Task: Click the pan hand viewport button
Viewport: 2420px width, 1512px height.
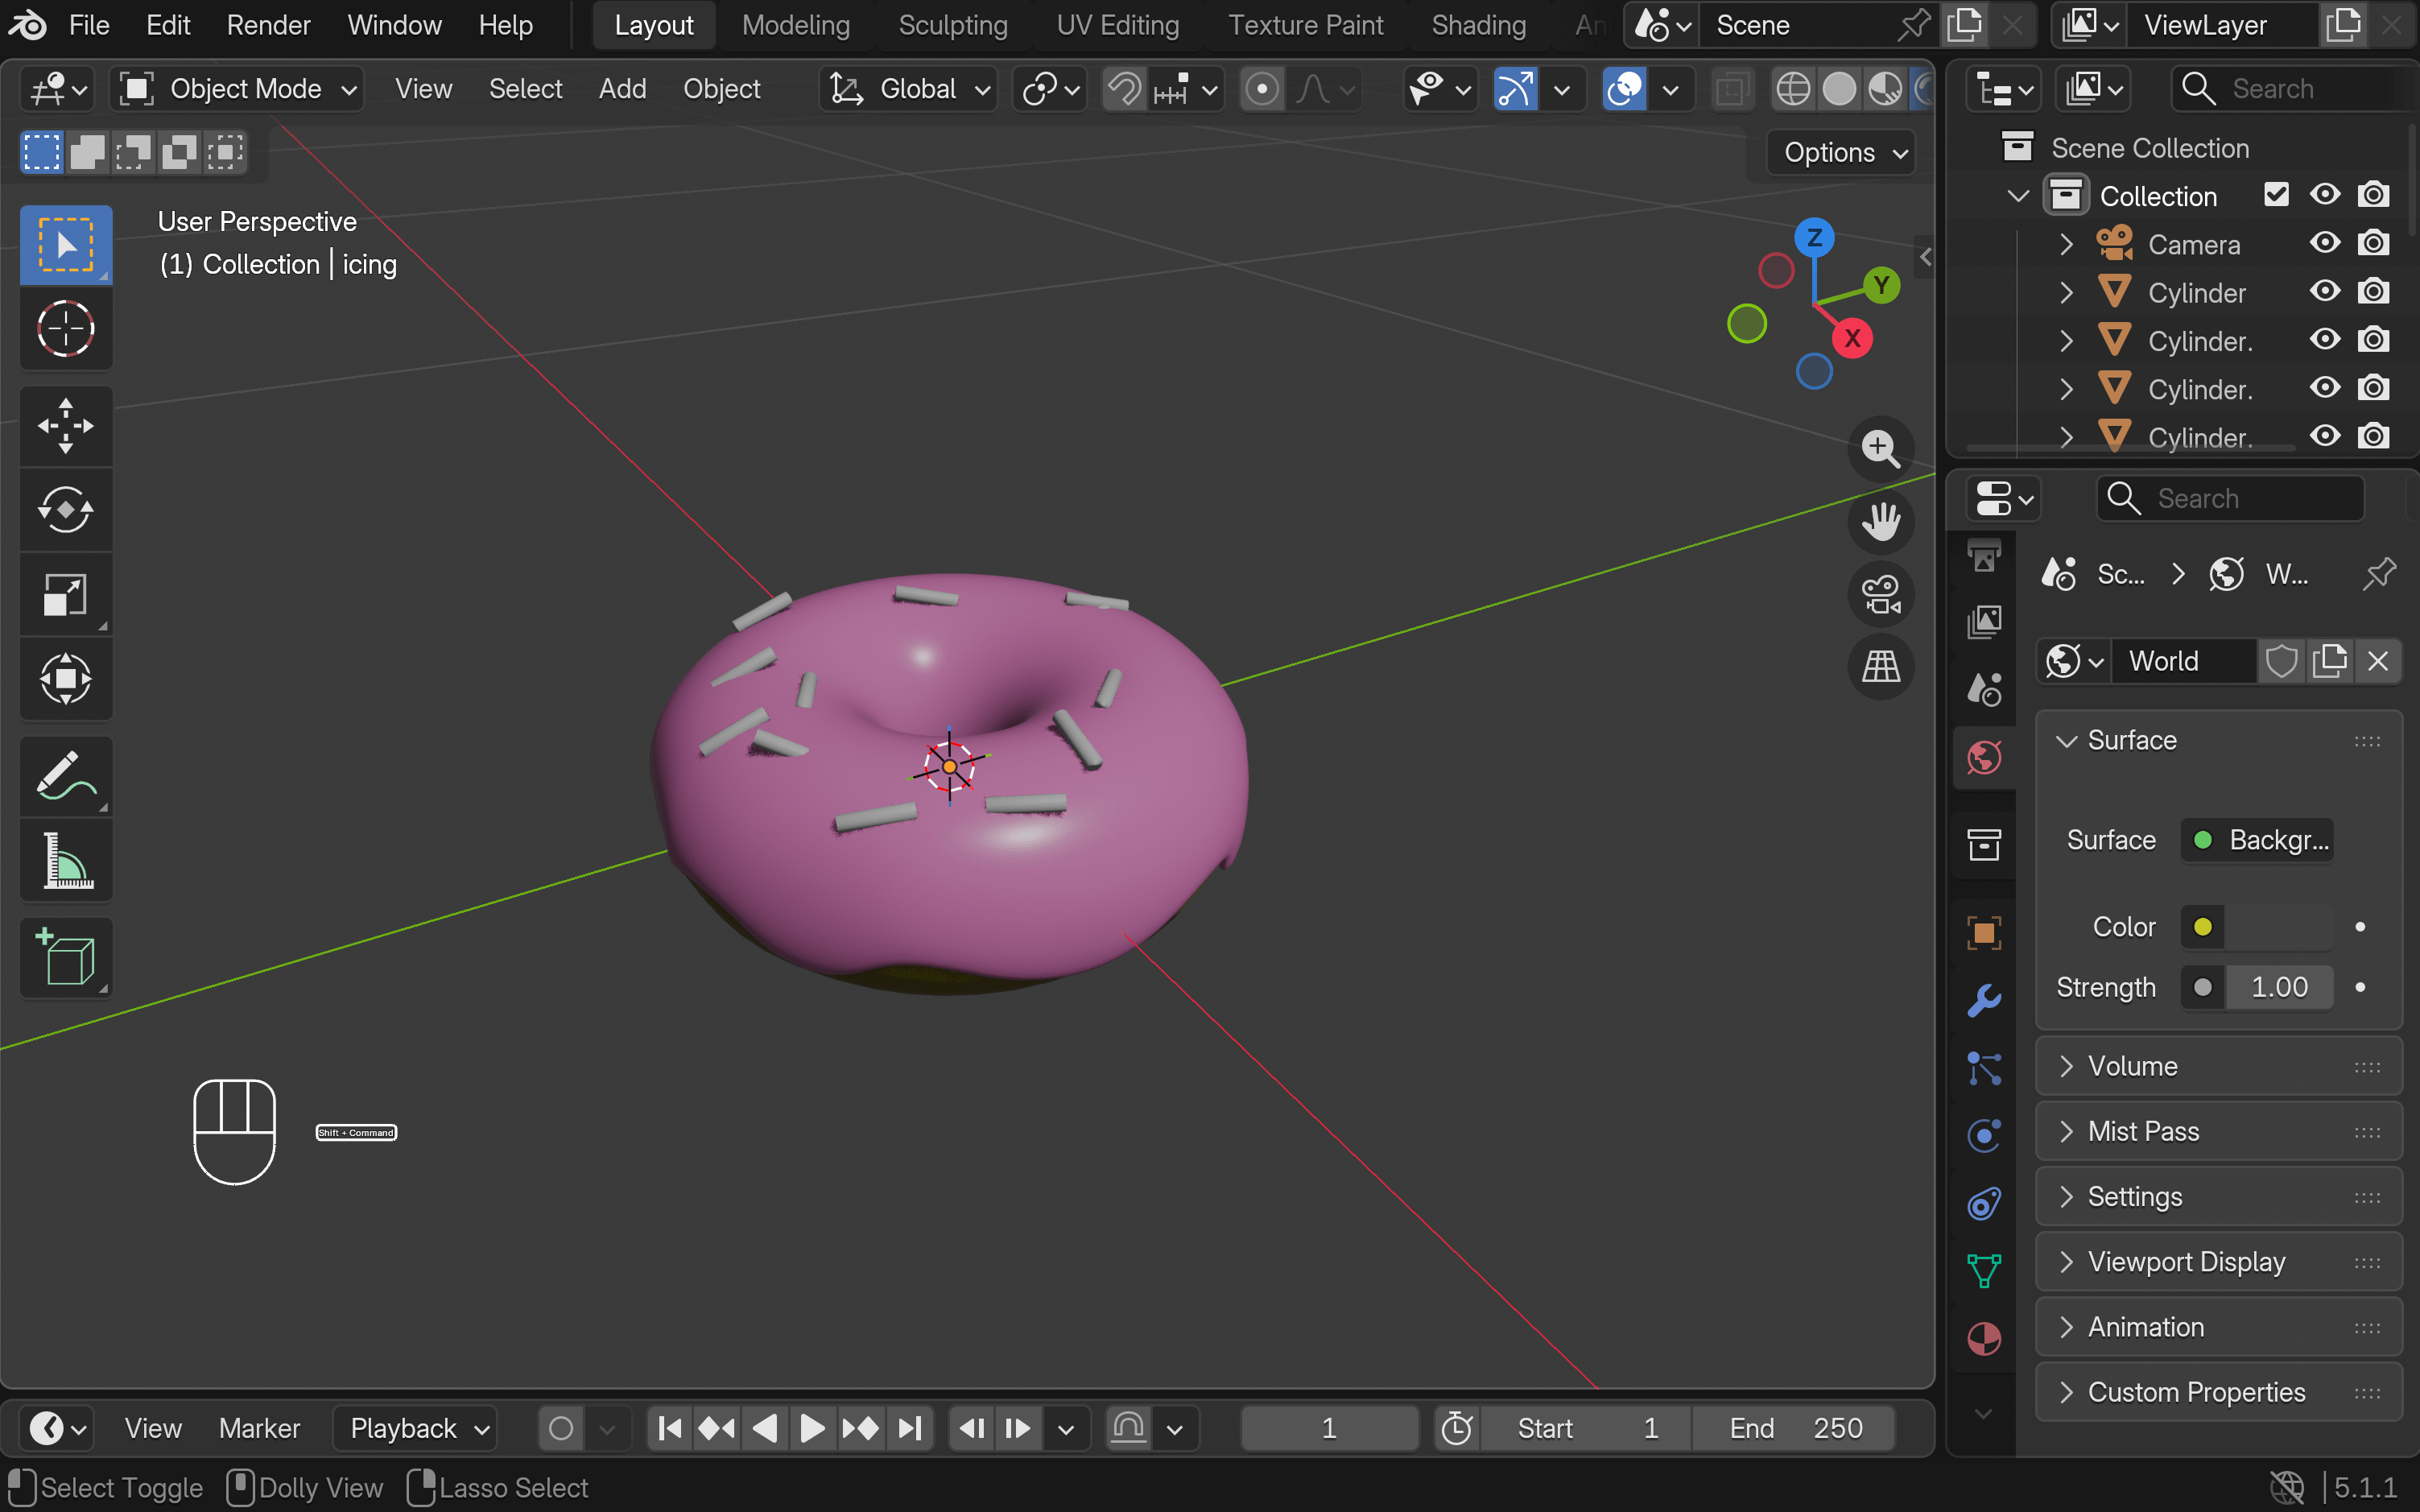Action: [1881, 521]
